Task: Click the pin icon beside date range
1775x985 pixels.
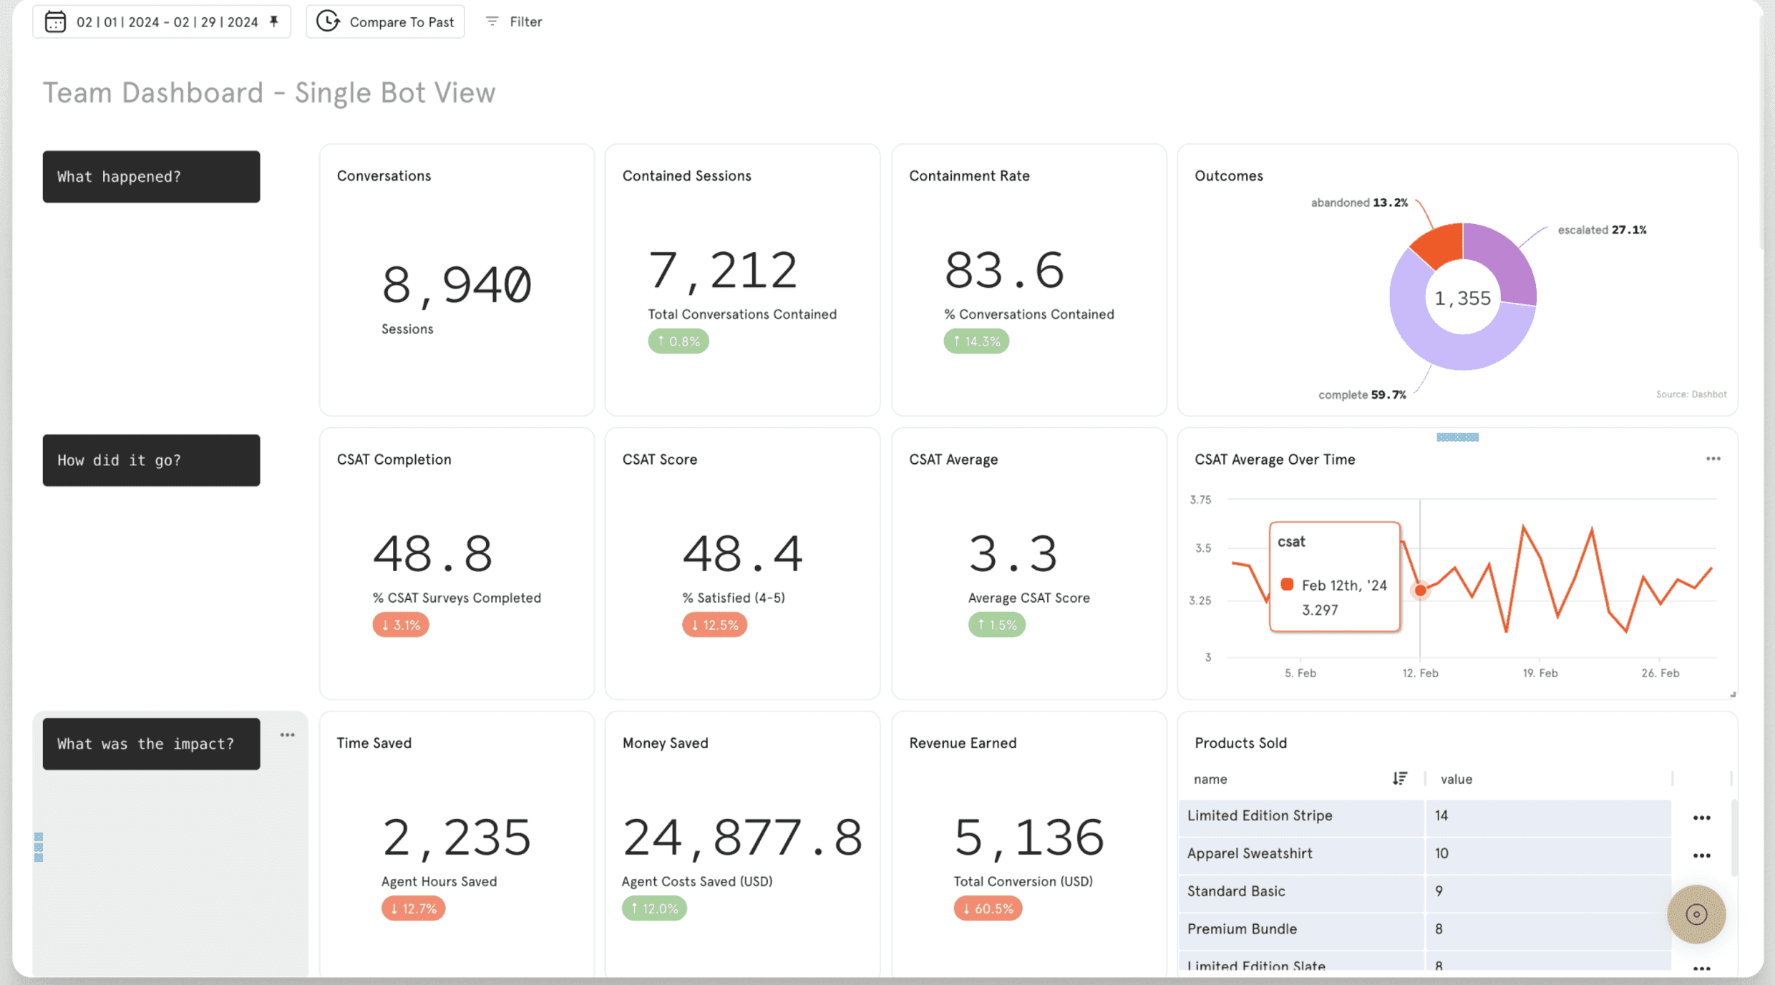Action: pyautogui.click(x=274, y=21)
